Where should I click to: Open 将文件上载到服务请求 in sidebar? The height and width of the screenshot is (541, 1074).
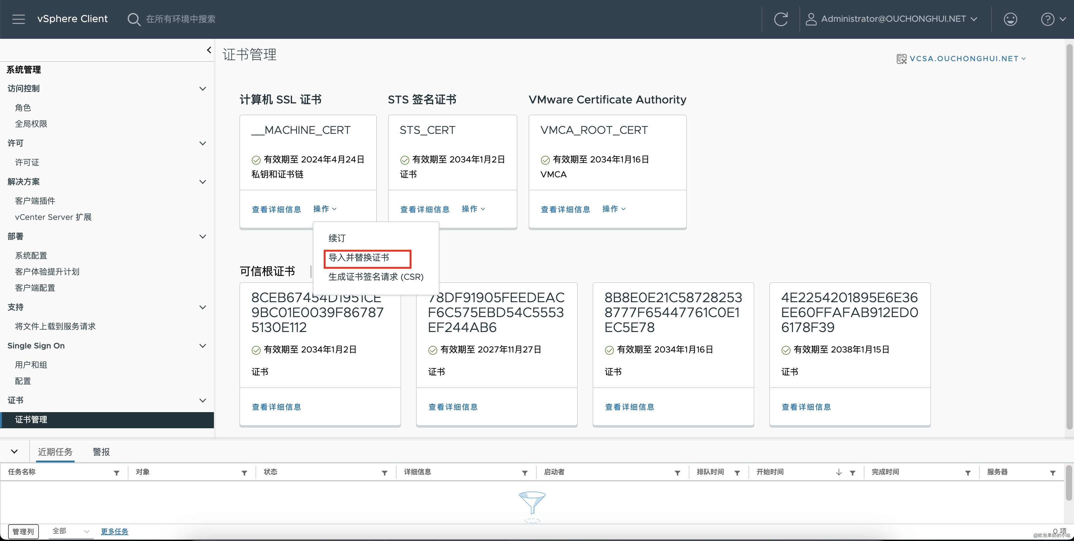point(55,326)
